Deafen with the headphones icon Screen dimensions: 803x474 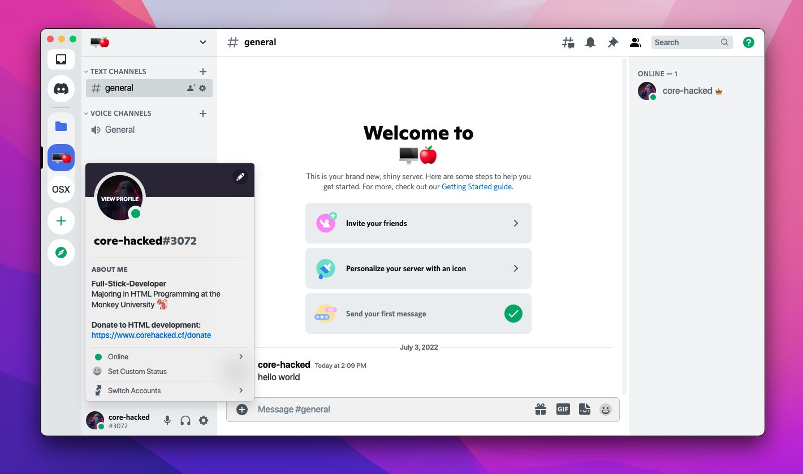[185, 420]
